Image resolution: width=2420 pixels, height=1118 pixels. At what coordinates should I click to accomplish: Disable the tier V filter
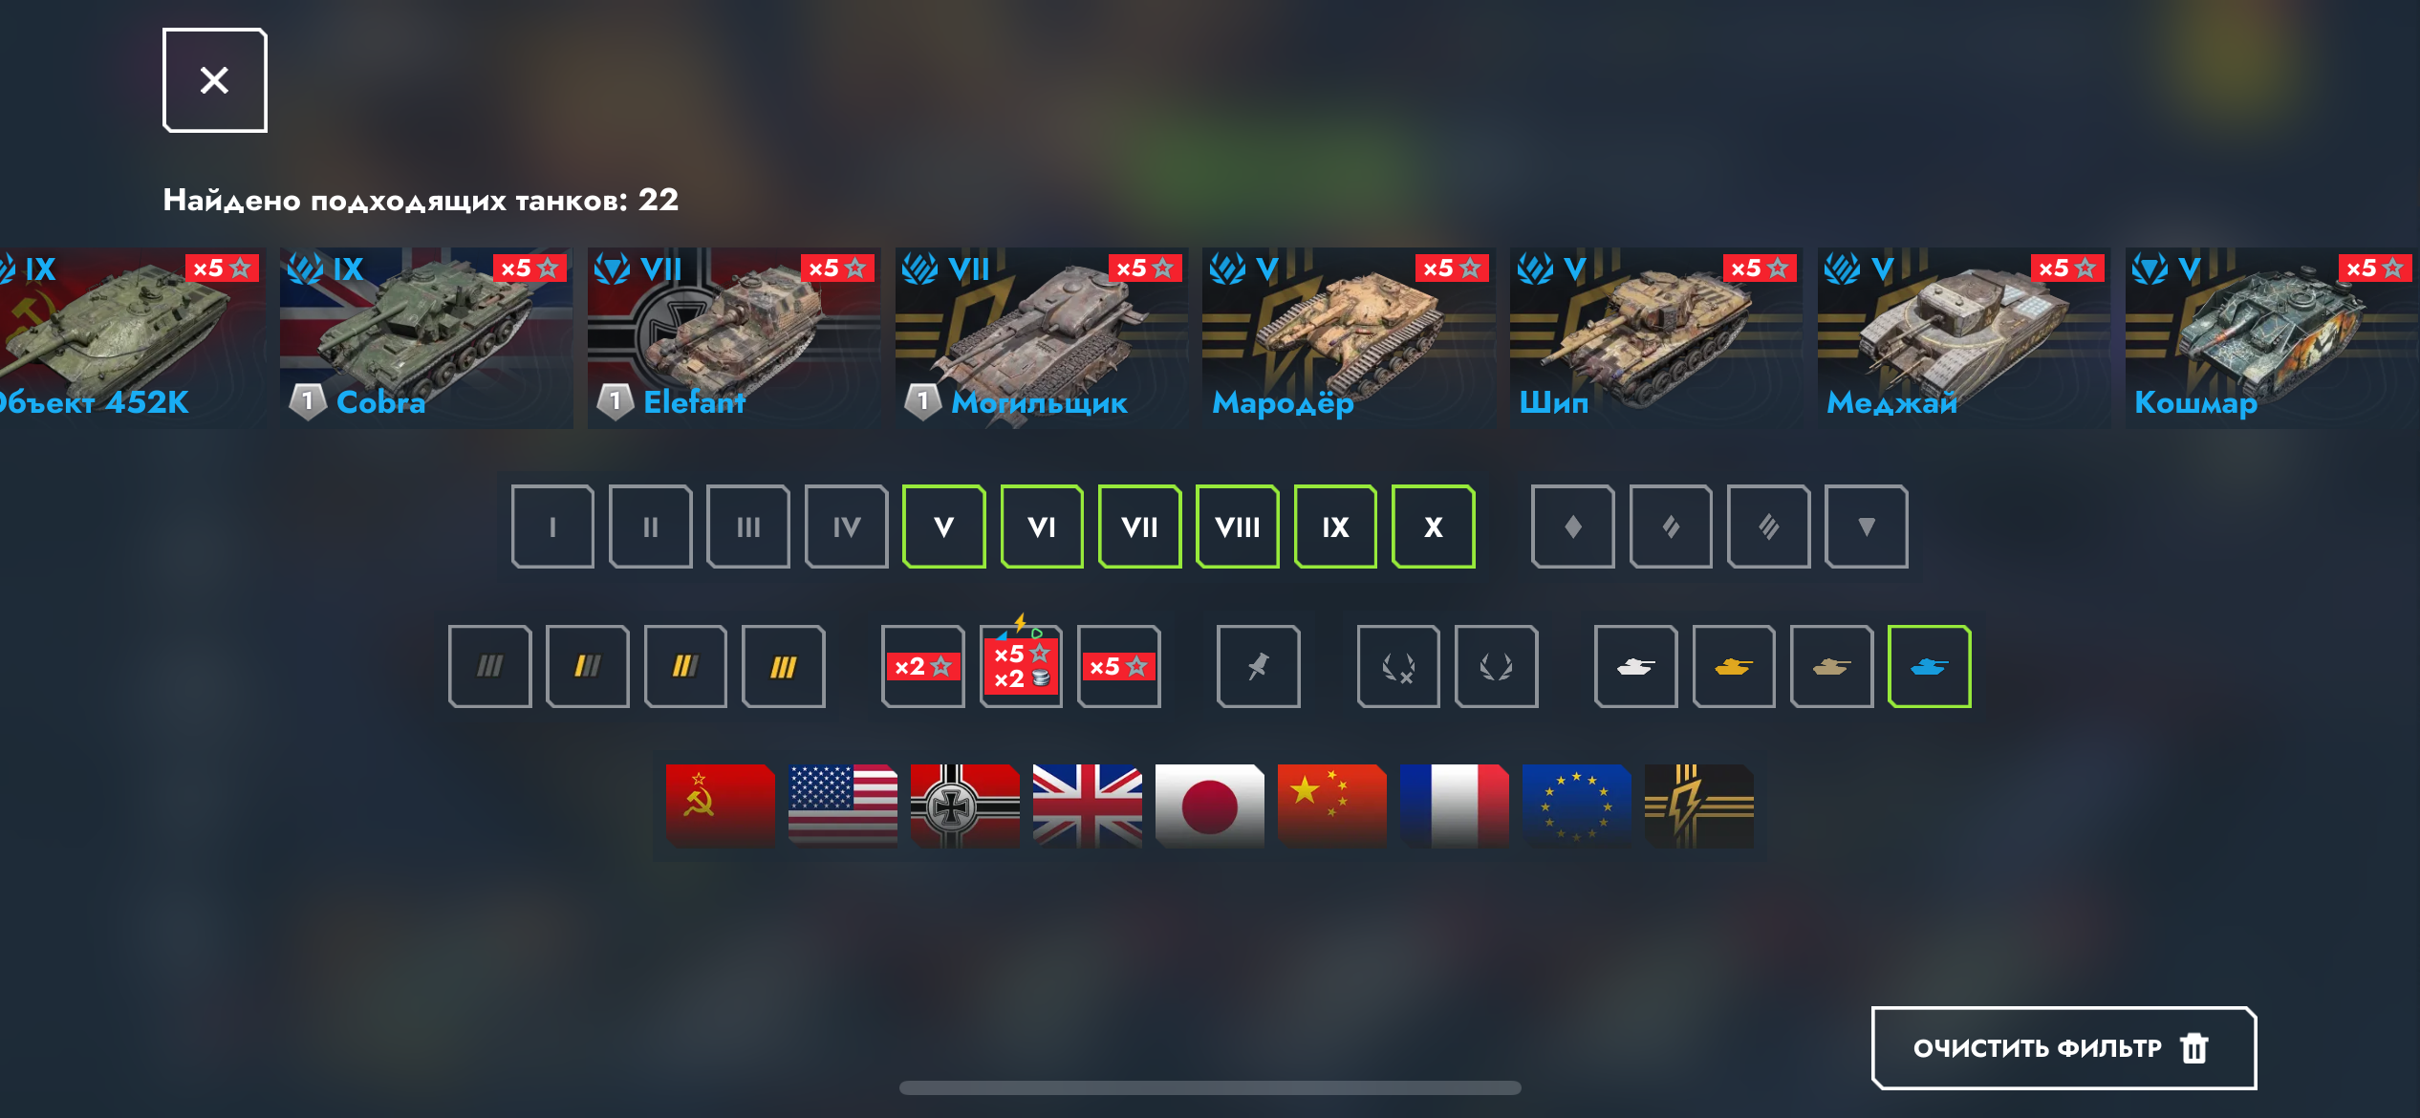[x=943, y=527]
